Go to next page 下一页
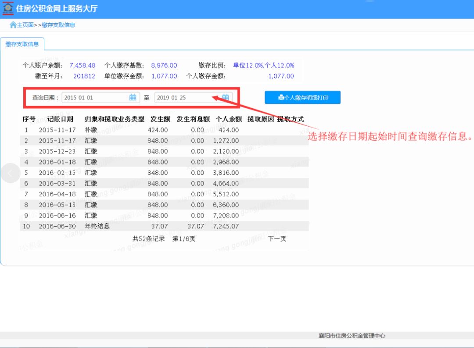 [x=277, y=239]
